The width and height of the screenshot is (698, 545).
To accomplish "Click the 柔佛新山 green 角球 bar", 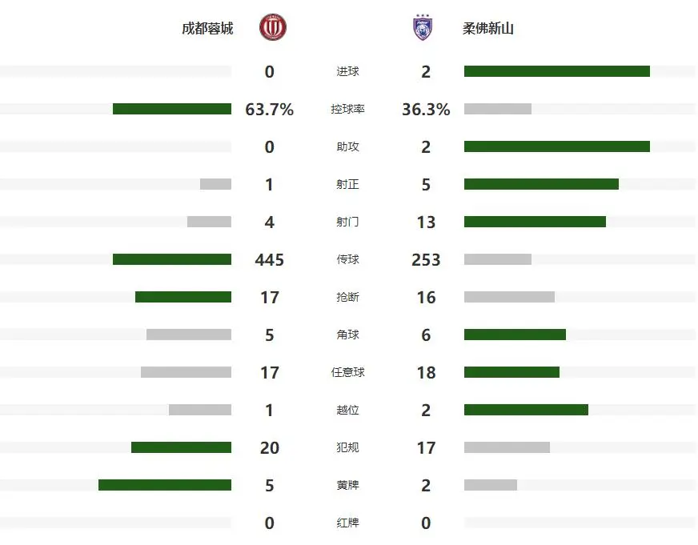I will click(x=515, y=335).
